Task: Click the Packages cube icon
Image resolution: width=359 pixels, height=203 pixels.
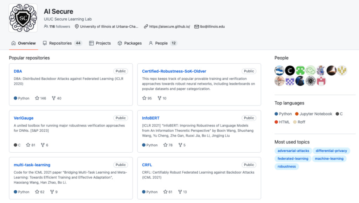Action: 120,43
